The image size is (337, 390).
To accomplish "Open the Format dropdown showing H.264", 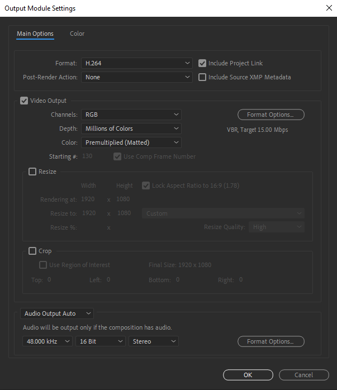I will 137,63.
